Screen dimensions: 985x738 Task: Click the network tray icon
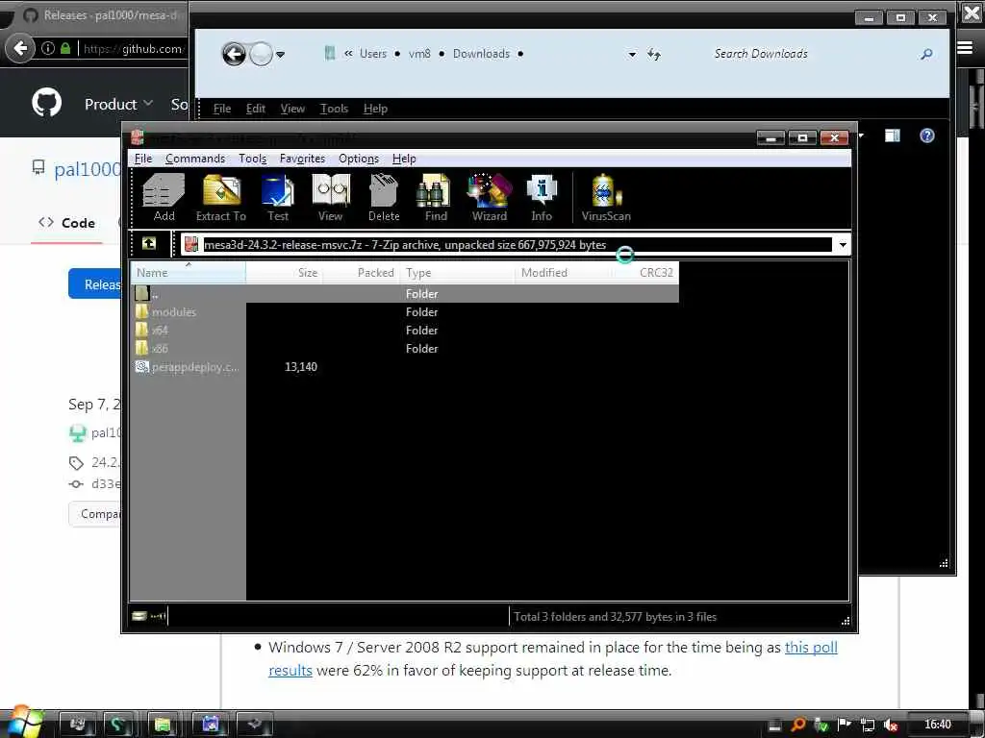click(x=868, y=725)
